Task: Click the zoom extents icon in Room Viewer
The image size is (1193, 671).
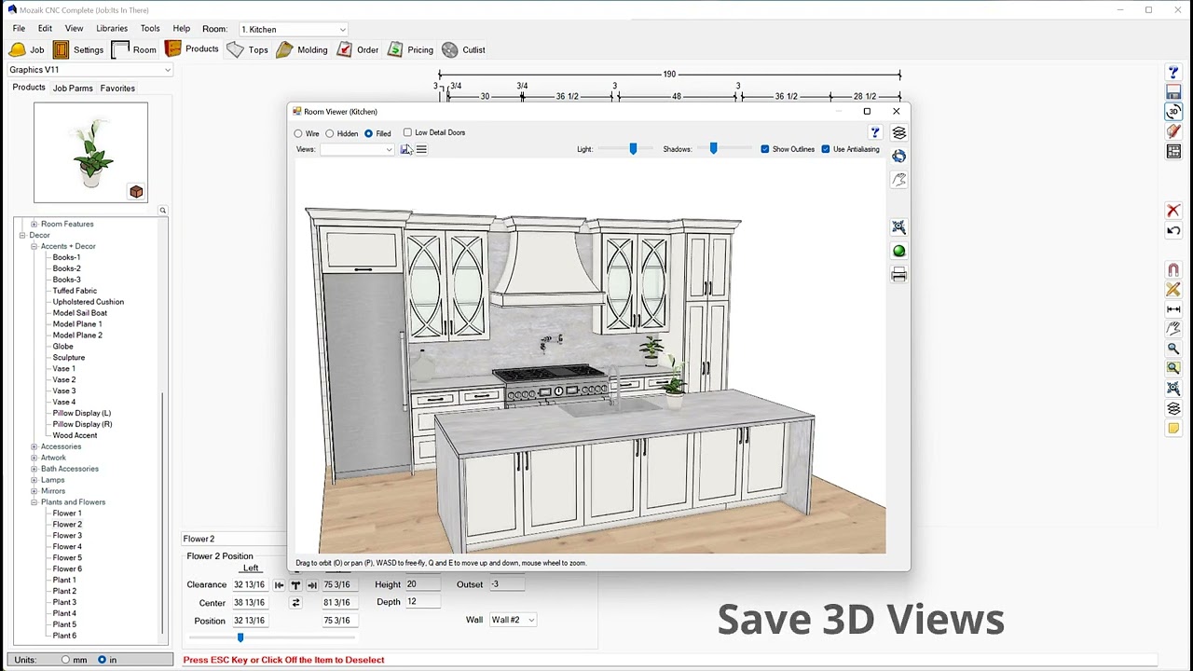Action: (898, 227)
